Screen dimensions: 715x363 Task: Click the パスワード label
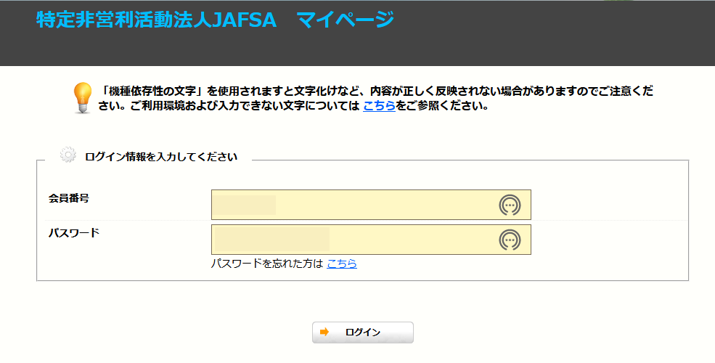tap(74, 232)
